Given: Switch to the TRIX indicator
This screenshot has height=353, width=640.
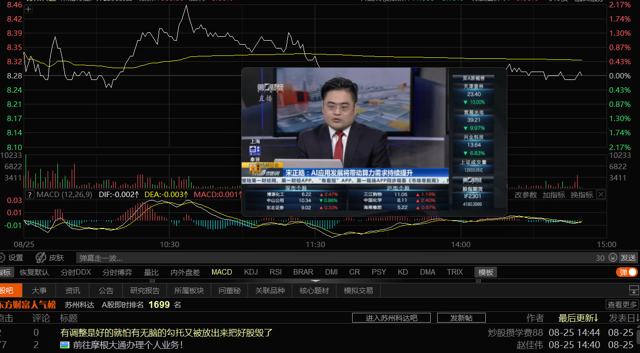Looking at the screenshot, I should click(x=455, y=272).
